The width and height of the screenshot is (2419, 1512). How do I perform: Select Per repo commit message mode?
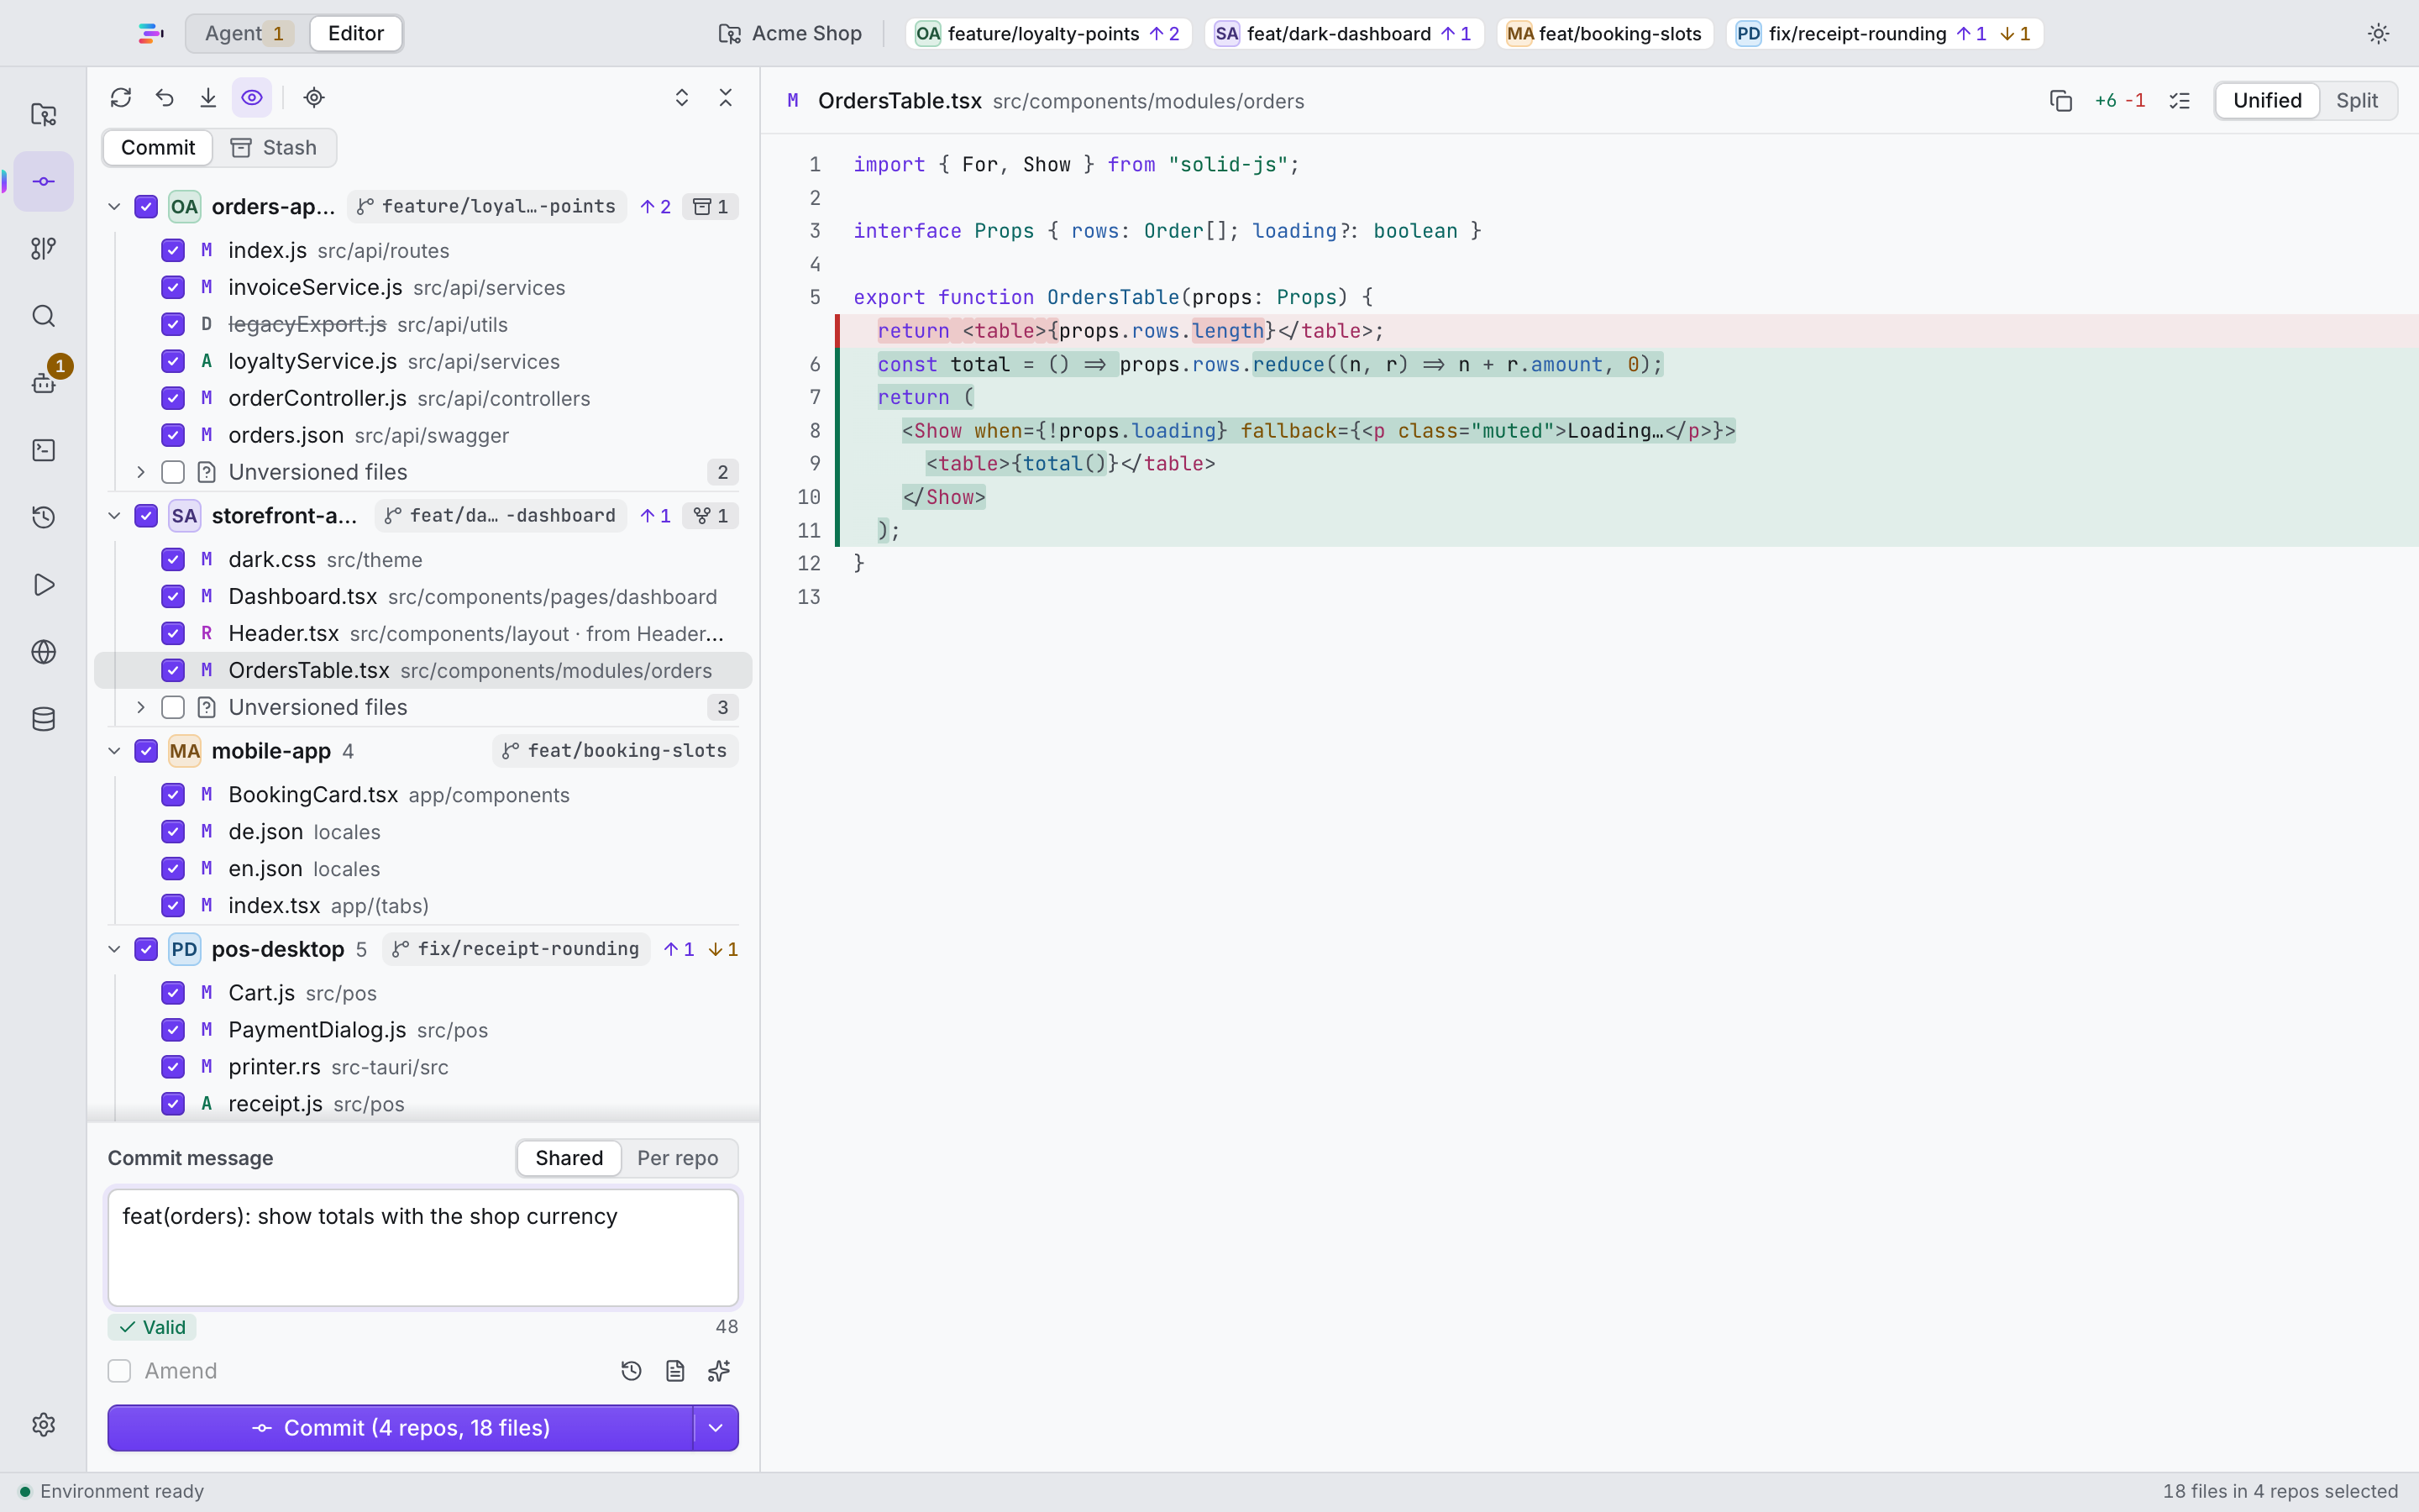(x=678, y=1157)
